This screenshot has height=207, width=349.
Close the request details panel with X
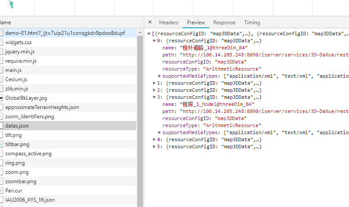pos(150,22)
